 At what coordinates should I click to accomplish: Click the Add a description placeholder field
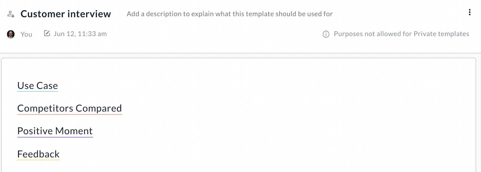pos(230,14)
